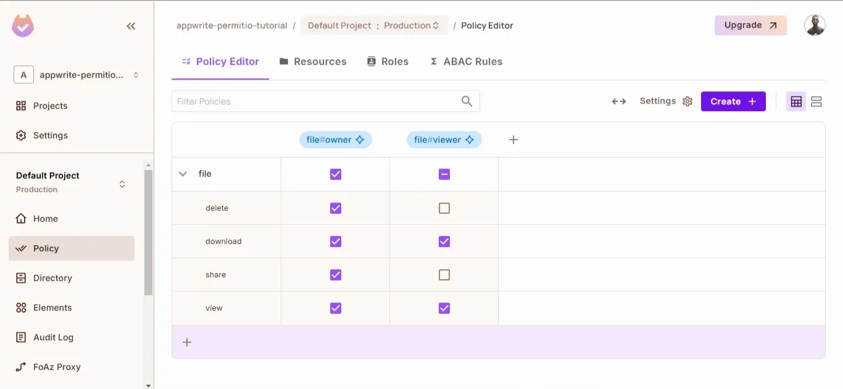Switch to the ABAC Rules tab
Screen dimensions: 843x389
tap(466, 62)
